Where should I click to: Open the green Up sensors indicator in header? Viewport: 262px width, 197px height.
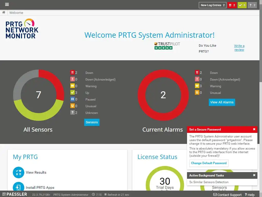(x=242, y=5)
